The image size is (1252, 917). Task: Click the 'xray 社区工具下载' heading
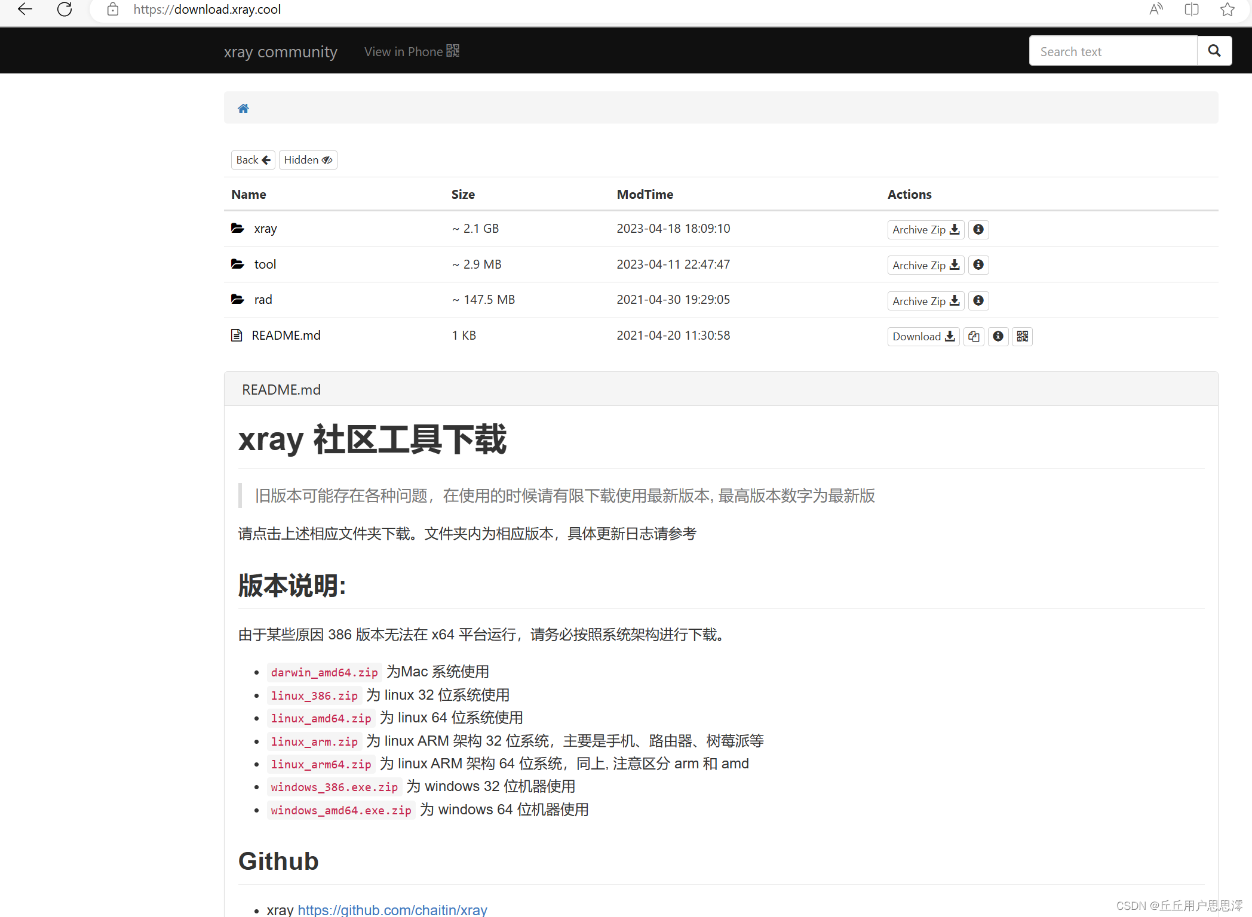372,439
